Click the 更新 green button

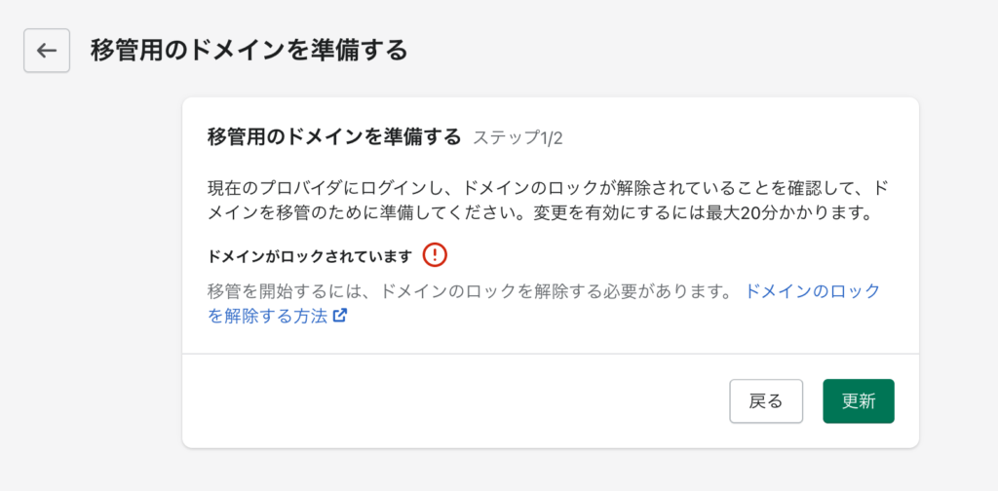(858, 401)
